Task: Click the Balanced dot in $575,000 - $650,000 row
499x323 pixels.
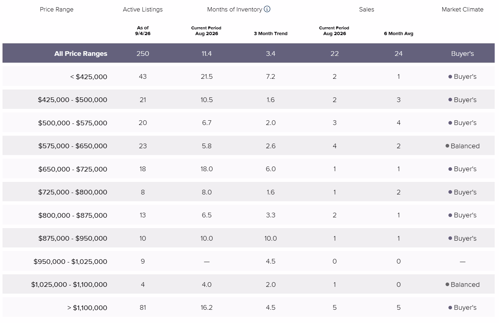Action: click(447, 146)
